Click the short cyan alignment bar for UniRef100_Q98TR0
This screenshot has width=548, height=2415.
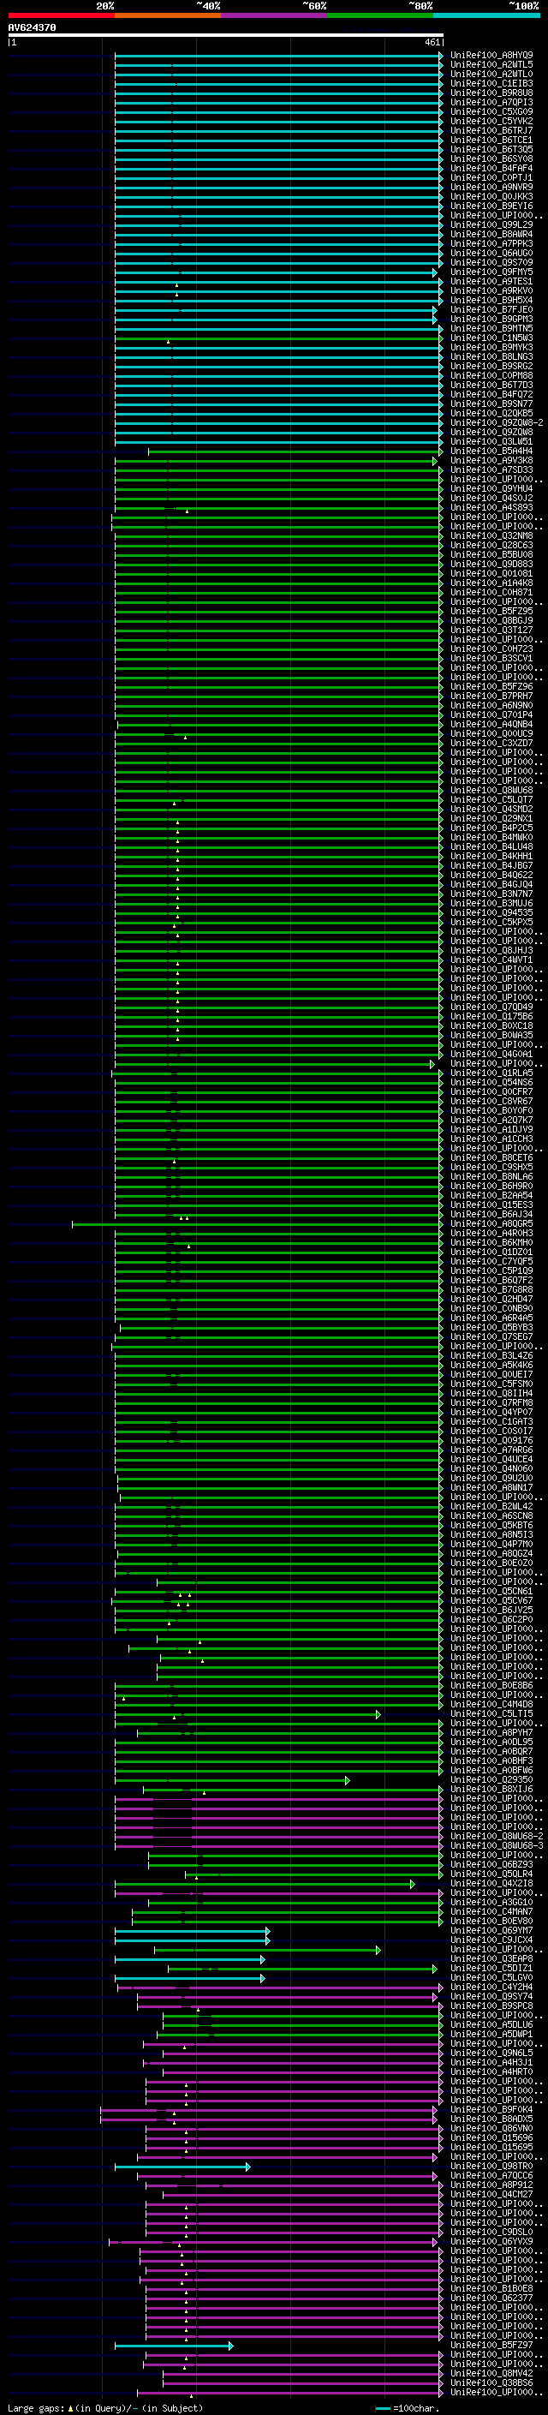(182, 2167)
